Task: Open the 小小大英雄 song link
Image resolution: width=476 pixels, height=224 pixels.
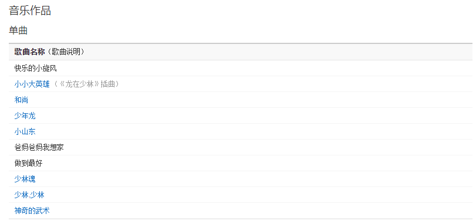Action: pyautogui.click(x=32, y=84)
